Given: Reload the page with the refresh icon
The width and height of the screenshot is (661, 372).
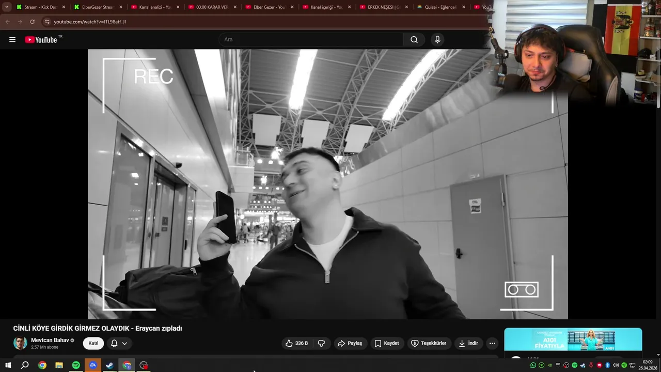Looking at the screenshot, I should point(32,22).
